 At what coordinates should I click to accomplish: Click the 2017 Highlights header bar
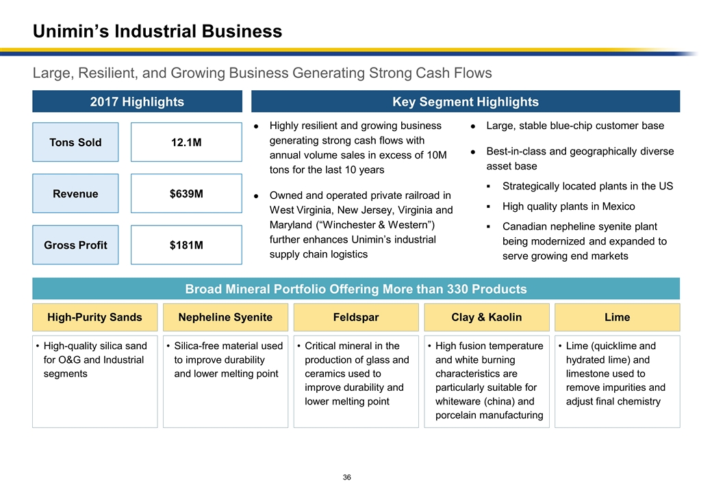coord(138,102)
